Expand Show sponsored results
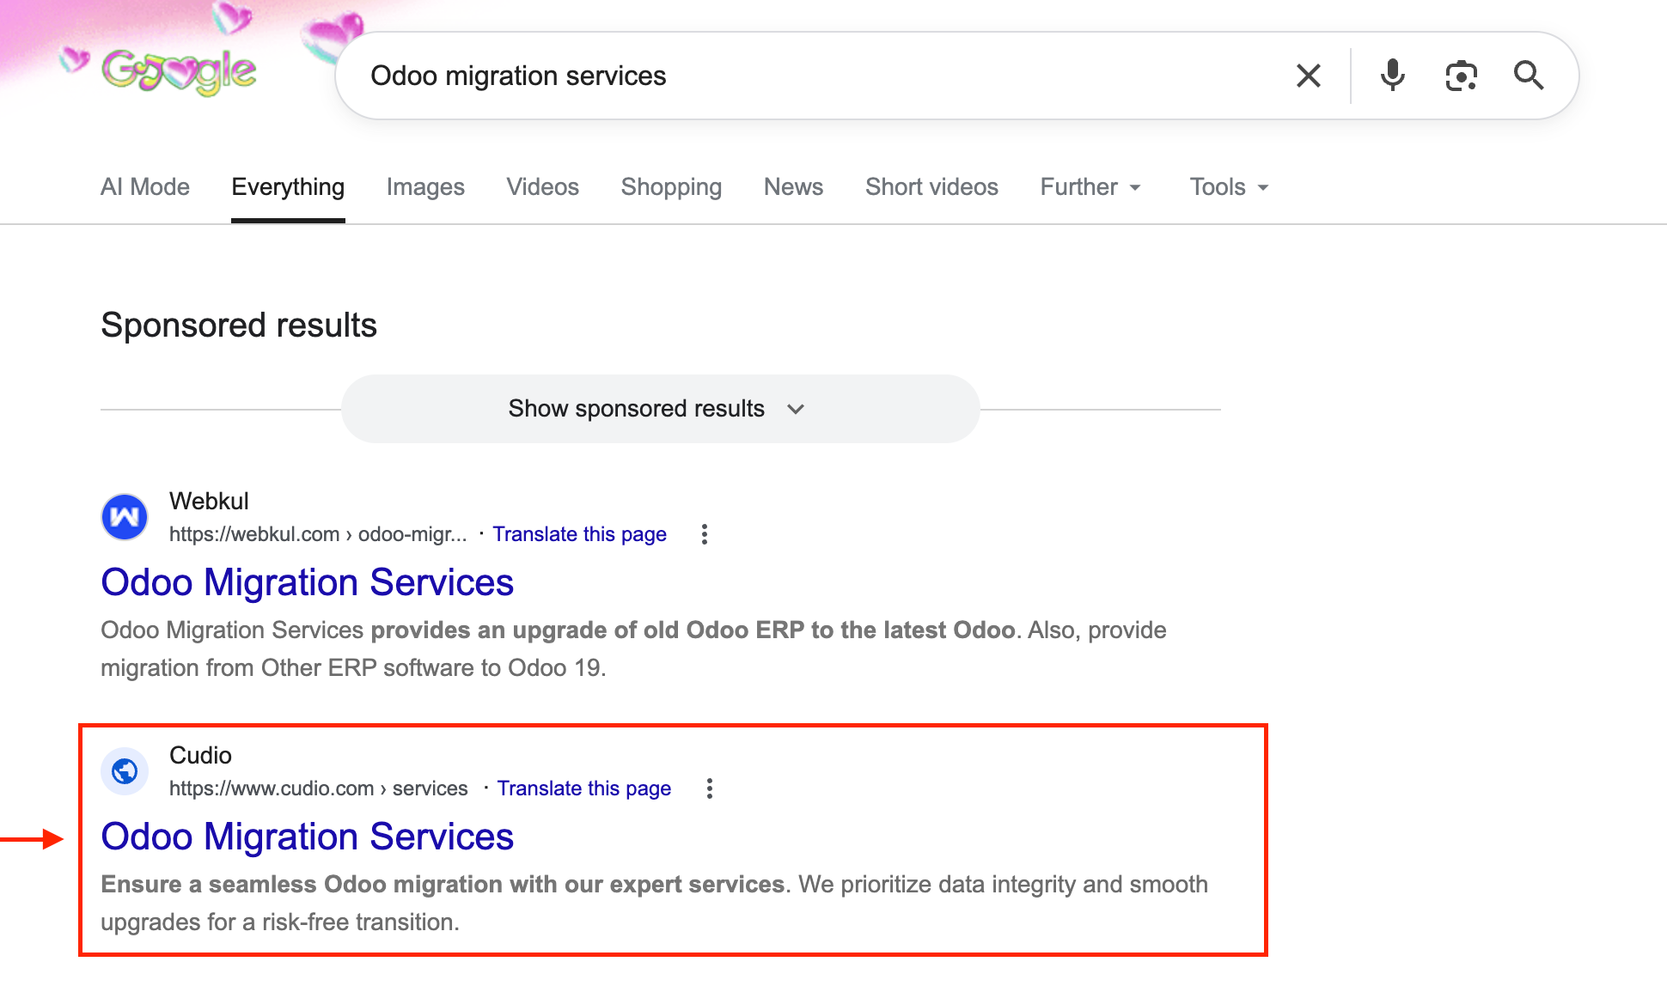This screenshot has height=986, width=1667. (660, 409)
